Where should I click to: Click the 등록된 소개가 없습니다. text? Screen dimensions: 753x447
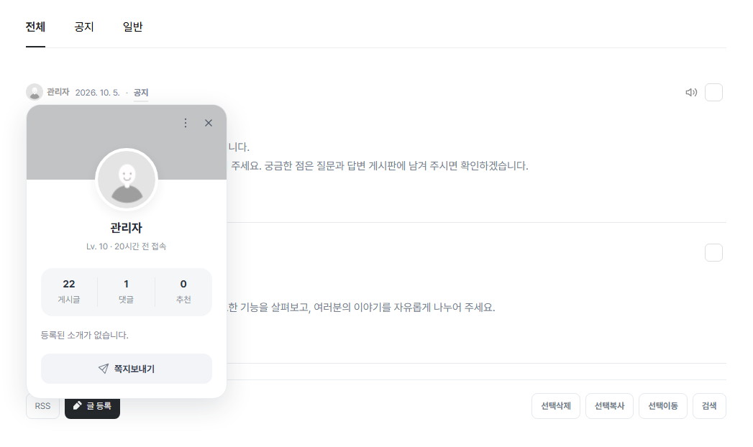(85, 335)
